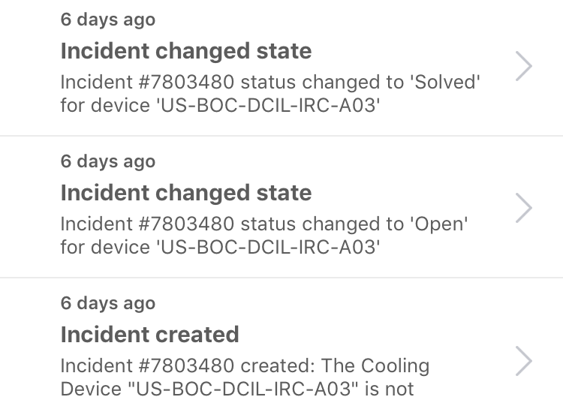The image size is (563, 403).
Task: Click the '6 days ago' timestamp on the Solved entry
Action: click(108, 20)
